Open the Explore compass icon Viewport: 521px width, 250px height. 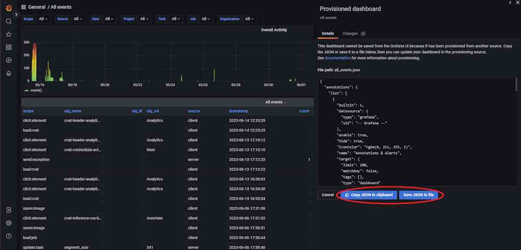point(8,60)
